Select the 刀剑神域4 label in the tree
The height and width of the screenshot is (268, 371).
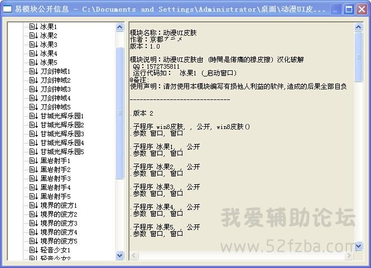pyautogui.click(x=55, y=98)
